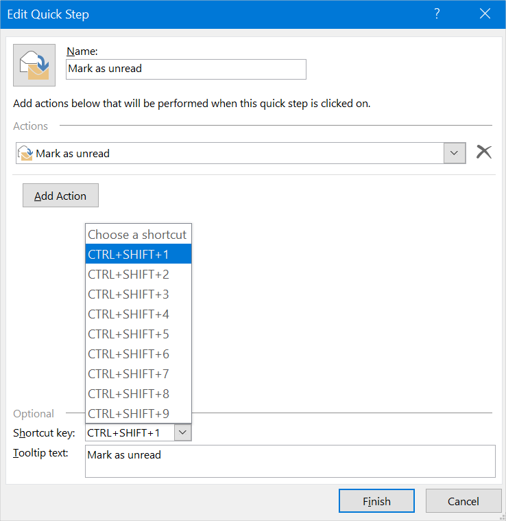Choose the CTRL+SHIFT+8 option
This screenshot has width=506, height=521.
[x=138, y=393]
